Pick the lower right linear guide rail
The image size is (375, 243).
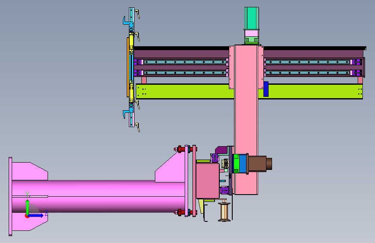point(308,73)
